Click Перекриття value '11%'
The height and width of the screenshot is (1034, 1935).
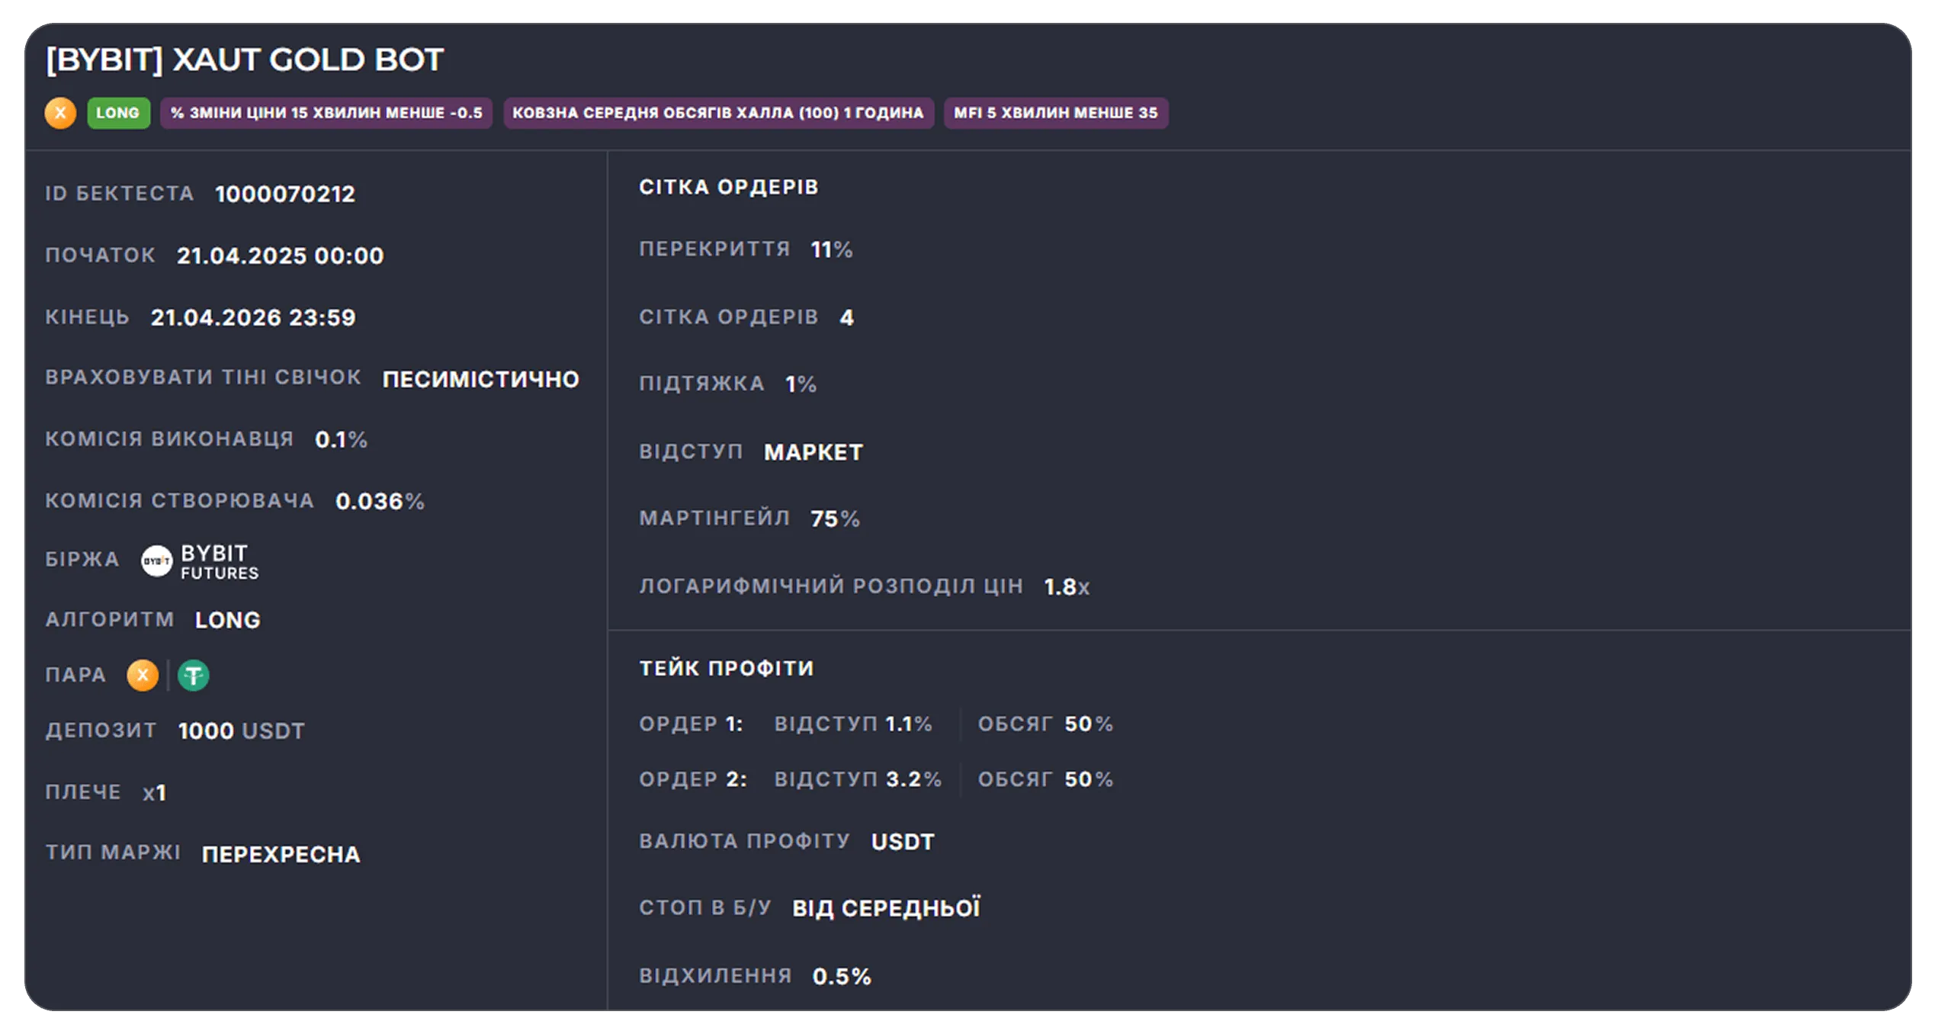(832, 250)
